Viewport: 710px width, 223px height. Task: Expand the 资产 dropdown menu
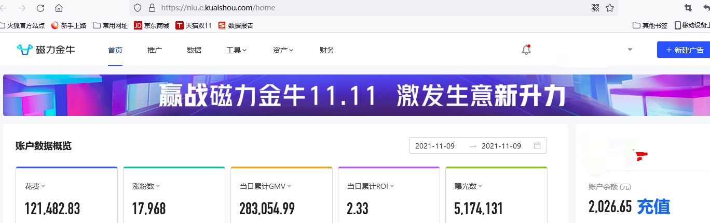point(283,50)
